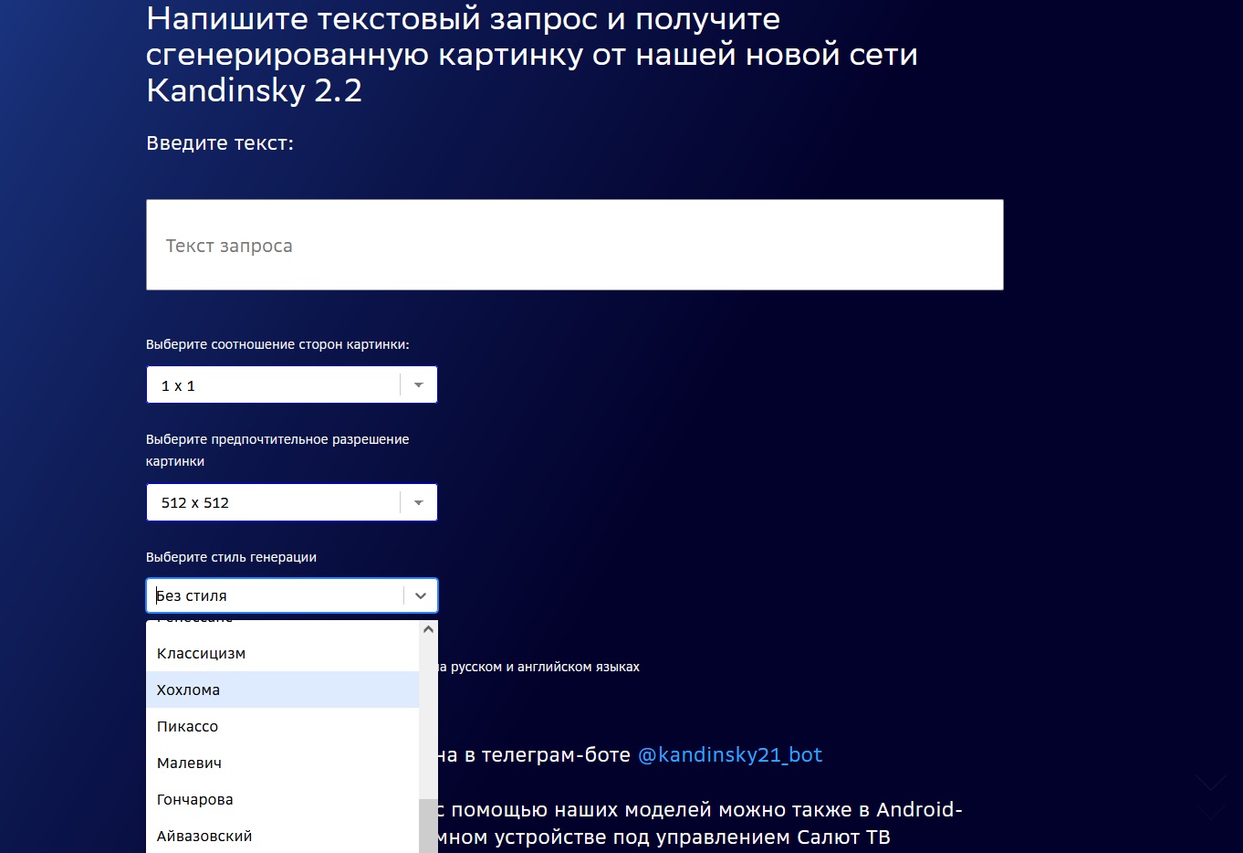Select the partially visible Ренессанс option
The image size is (1243, 853).
click(x=195, y=622)
